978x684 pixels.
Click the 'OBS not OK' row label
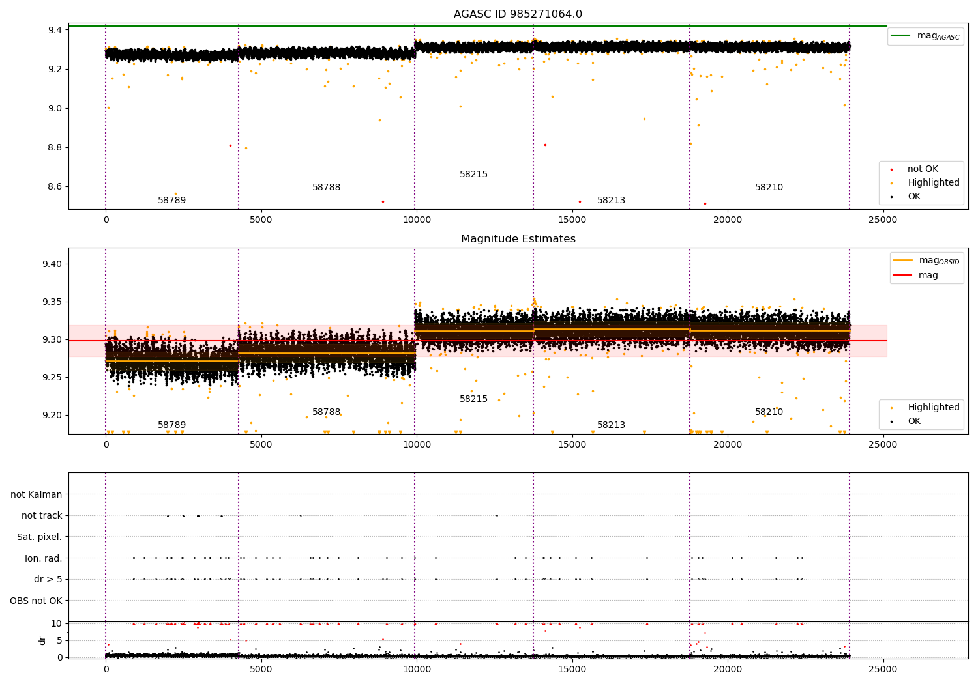(36, 601)
